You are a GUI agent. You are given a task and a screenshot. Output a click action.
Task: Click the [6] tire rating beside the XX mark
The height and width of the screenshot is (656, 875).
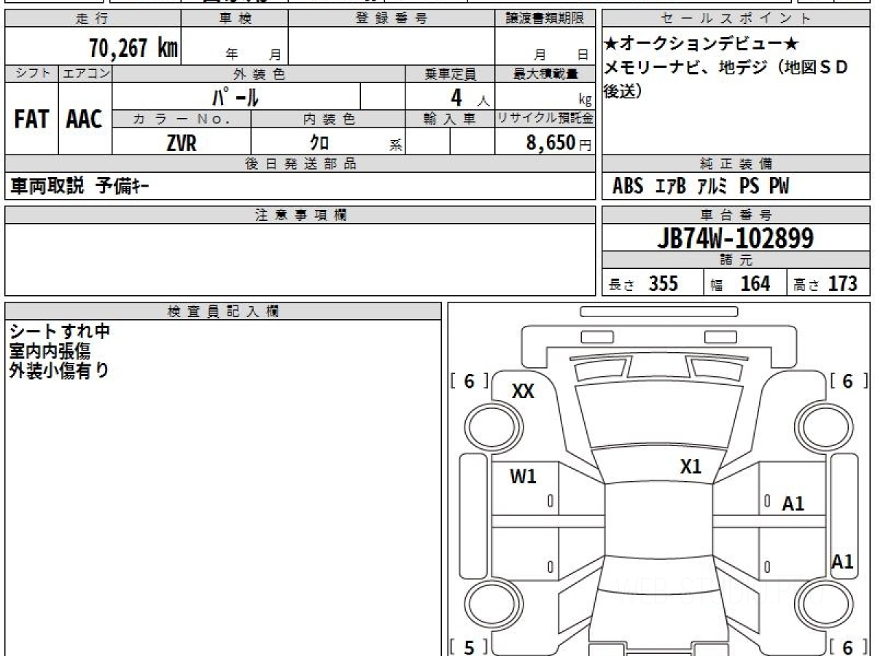point(470,381)
